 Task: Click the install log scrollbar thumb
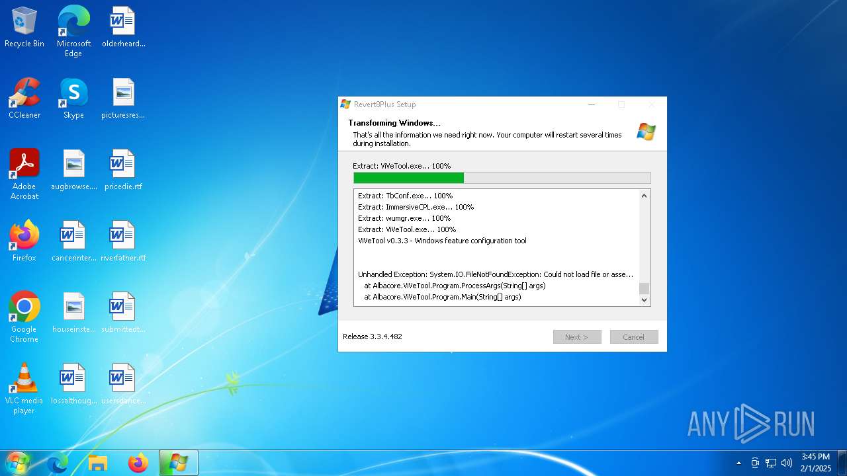tap(645, 288)
